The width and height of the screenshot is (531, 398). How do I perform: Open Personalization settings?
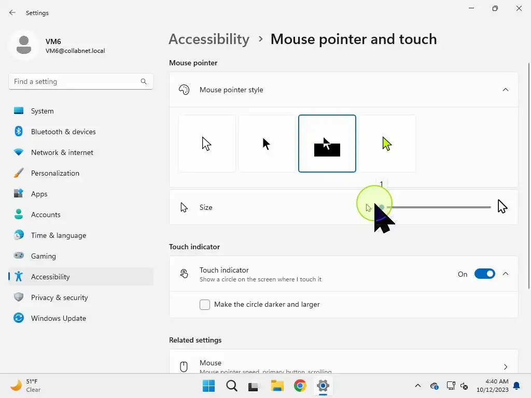pos(81,173)
